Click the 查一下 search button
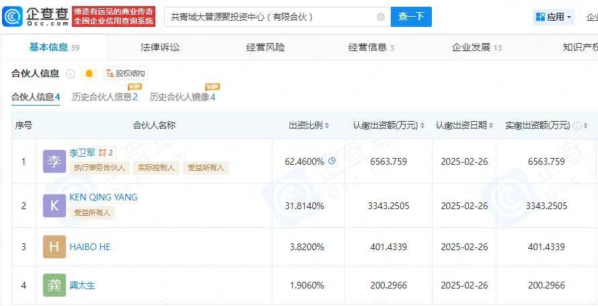Image resolution: width=598 pixels, height=306 pixels. (411, 17)
